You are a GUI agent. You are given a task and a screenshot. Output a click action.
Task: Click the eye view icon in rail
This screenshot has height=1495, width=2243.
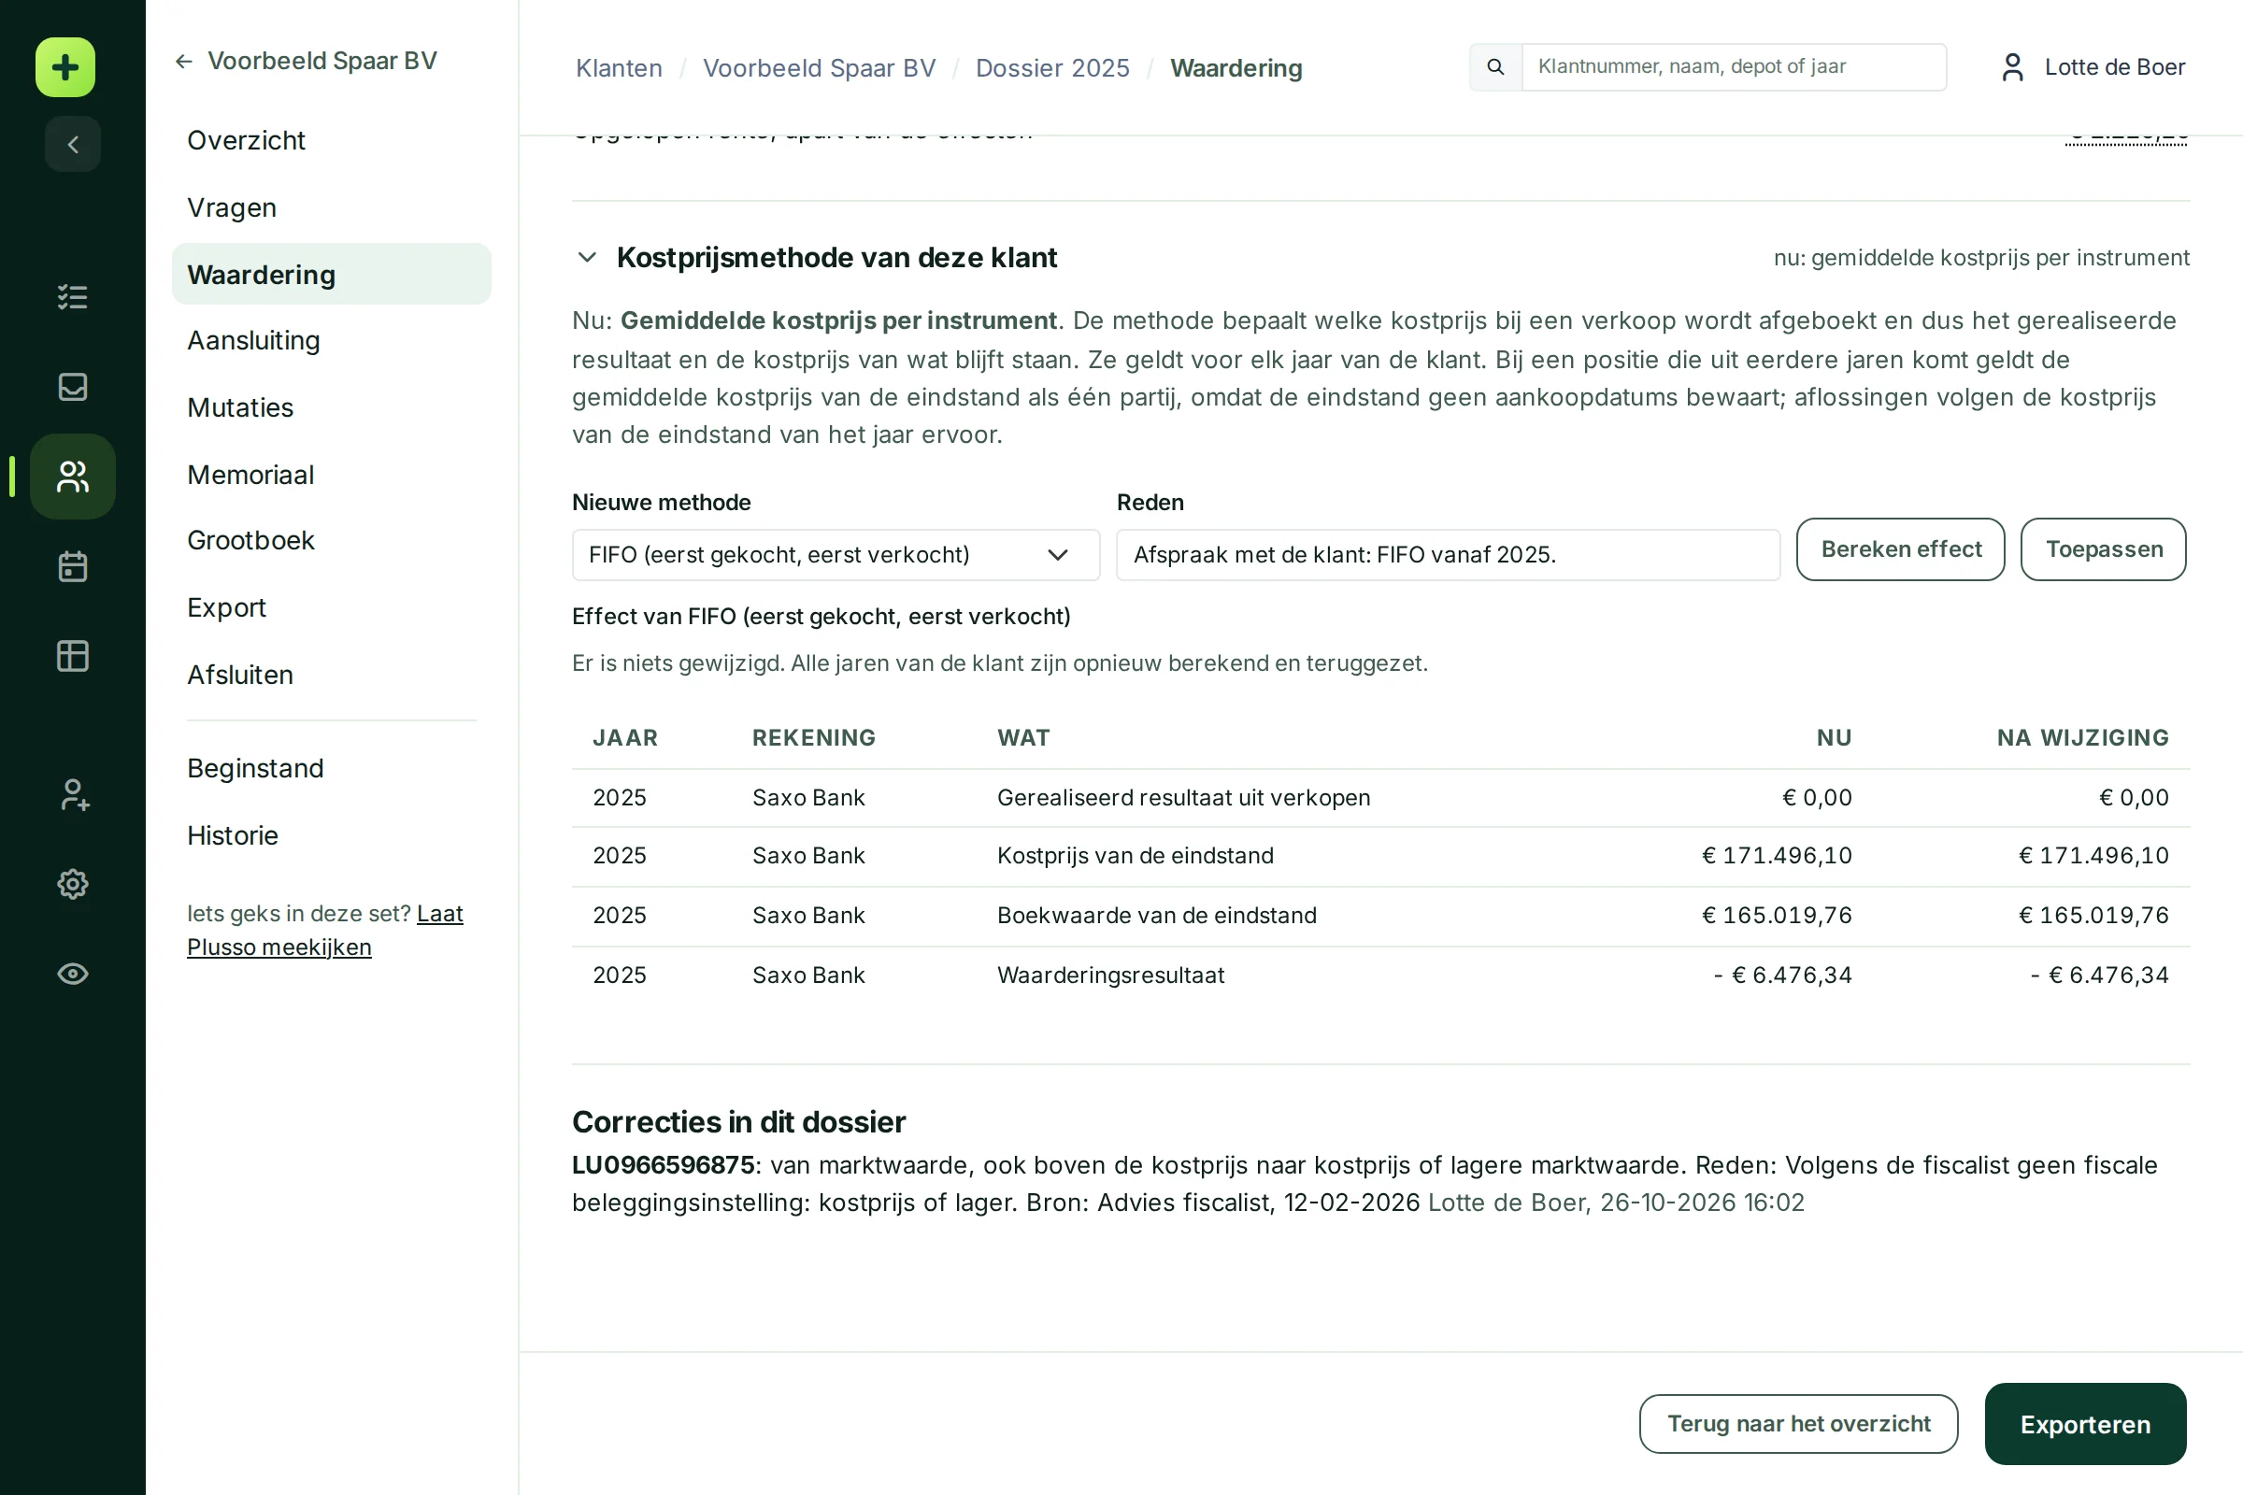[73, 974]
